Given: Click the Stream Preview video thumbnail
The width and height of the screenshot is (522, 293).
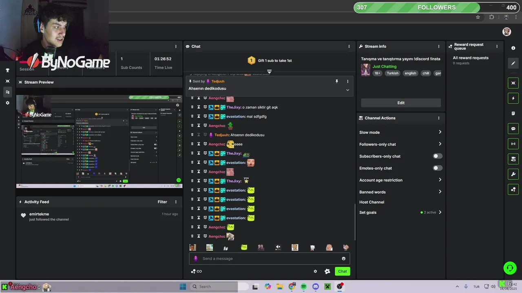Looking at the screenshot, I should pyautogui.click(x=99, y=141).
